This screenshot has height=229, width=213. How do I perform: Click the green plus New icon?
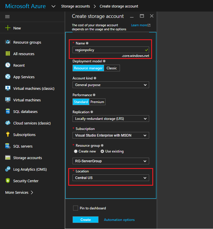pyautogui.click(x=8, y=28)
